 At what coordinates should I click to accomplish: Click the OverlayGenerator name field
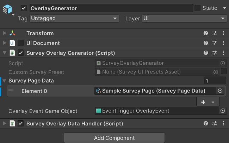coord(111,8)
